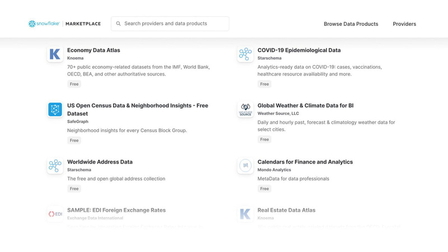448x252 pixels.
Task: Go to the Providers page
Action: [x=404, y=24]
